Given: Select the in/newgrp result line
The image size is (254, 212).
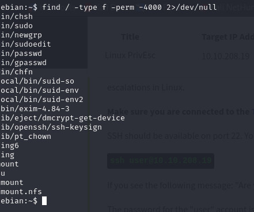Looking at the screenshot, I should click(21, 35).
